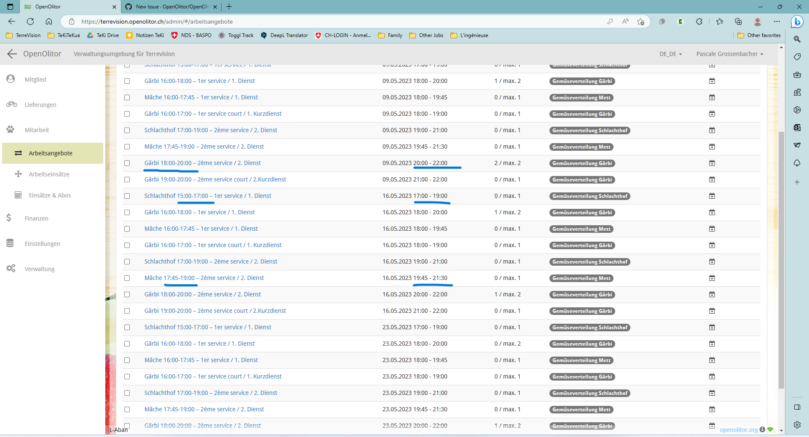Expand the Pascale Grossenbacher user menu
Image resolution: width=809 pixels, height=437 pixels.
(x=729, y=54)
